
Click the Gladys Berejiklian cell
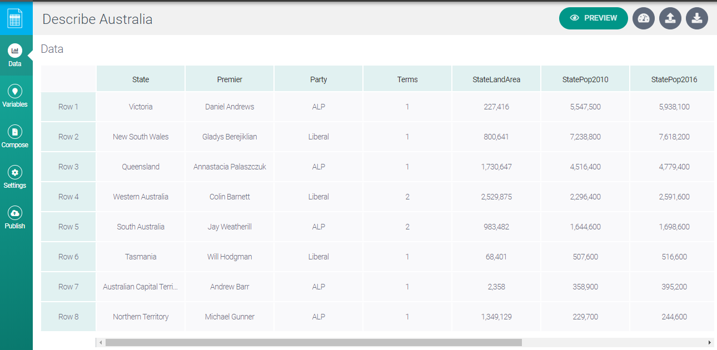229,137
